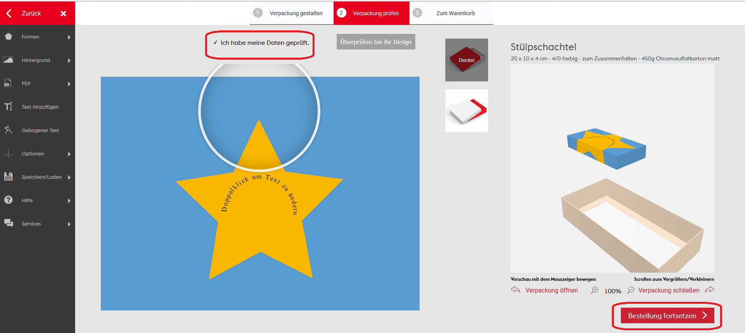Switch to Verpackung gestalten step tab
The width and height of the screenshot is (745, 333).
coord(292,13)
